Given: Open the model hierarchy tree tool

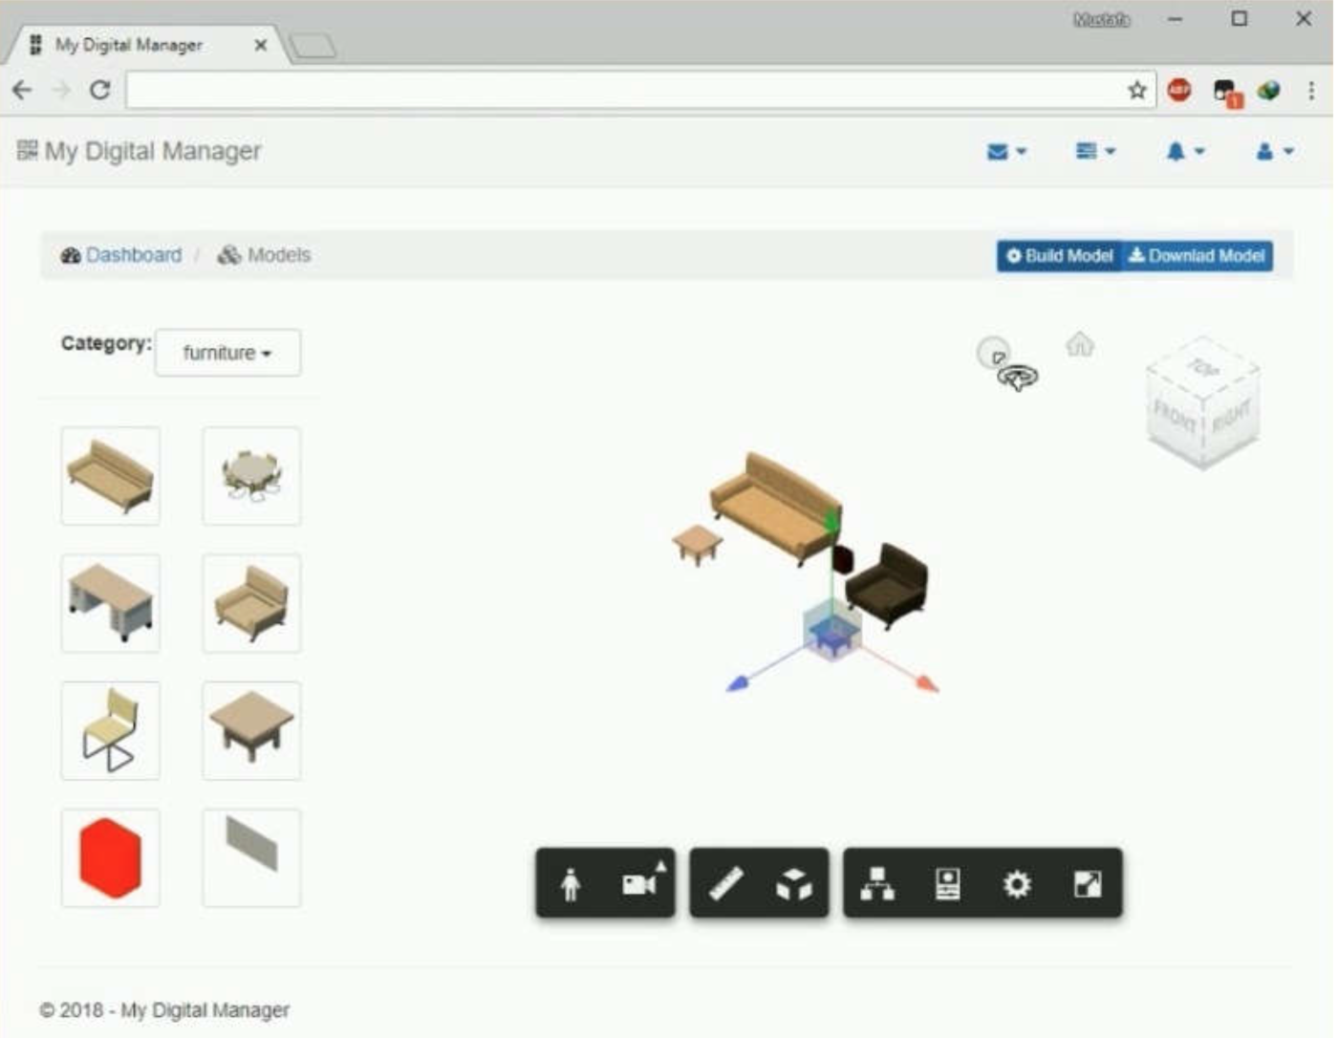Looking at the screenshot, I should pyautogui.click(x=879, y=884).
